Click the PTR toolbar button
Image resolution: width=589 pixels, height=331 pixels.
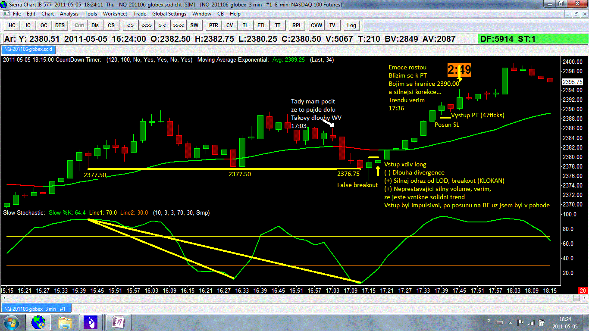click(x=213, y=25)
